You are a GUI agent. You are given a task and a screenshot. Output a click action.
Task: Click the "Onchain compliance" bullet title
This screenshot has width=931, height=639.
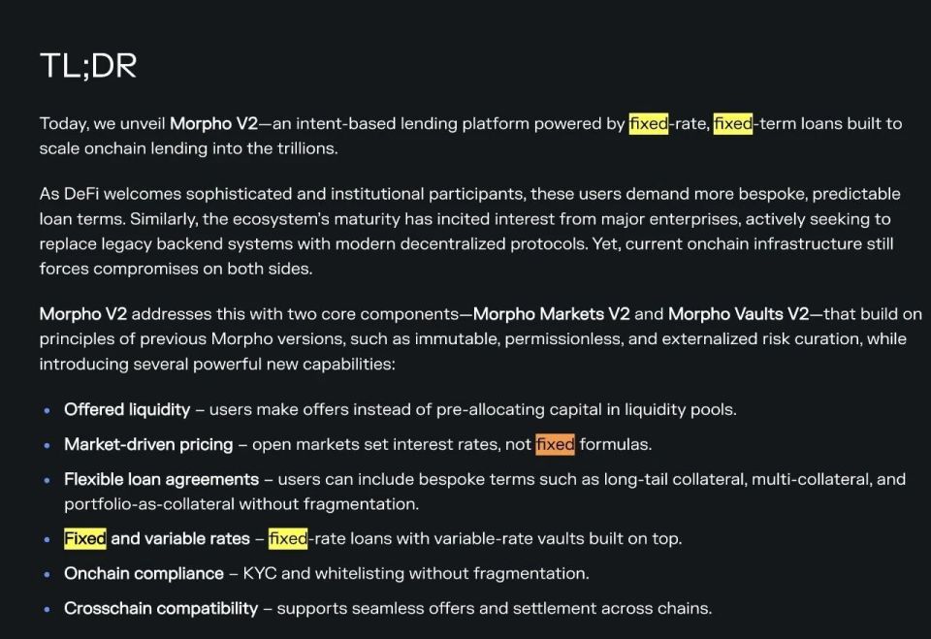[144, 574]
